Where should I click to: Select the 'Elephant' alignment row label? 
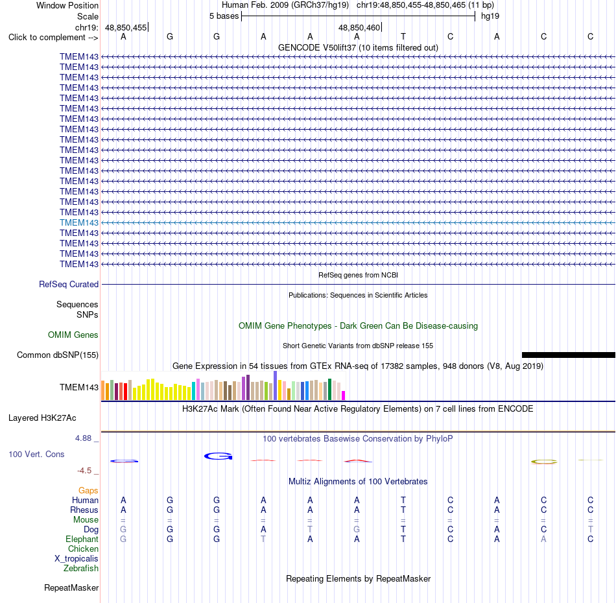pos(82,539)
